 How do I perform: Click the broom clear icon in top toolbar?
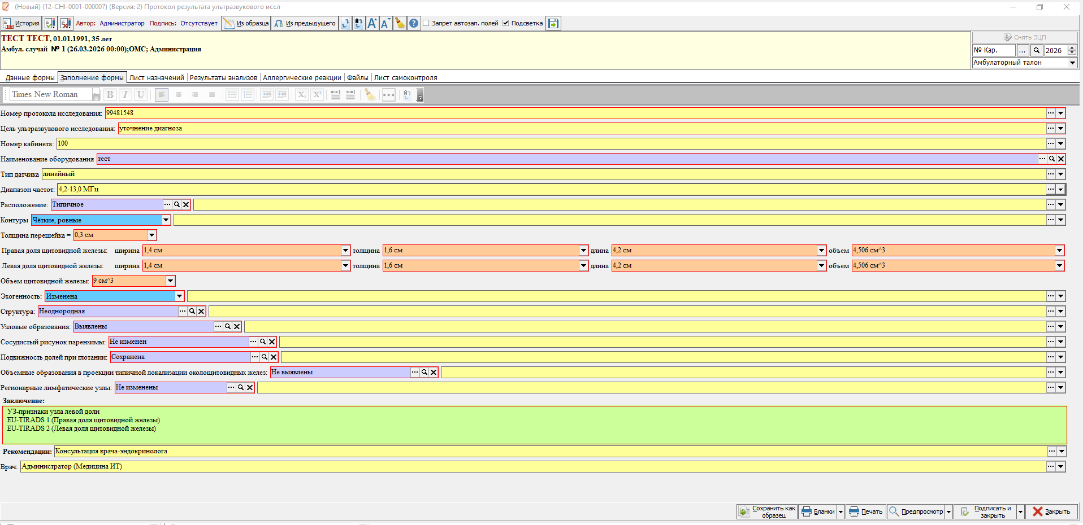point(400,23)
